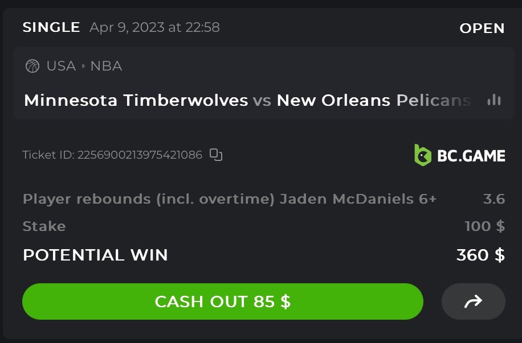Click the share arrow button
Screen dimensions: 522x343
[x=473, y=301]
